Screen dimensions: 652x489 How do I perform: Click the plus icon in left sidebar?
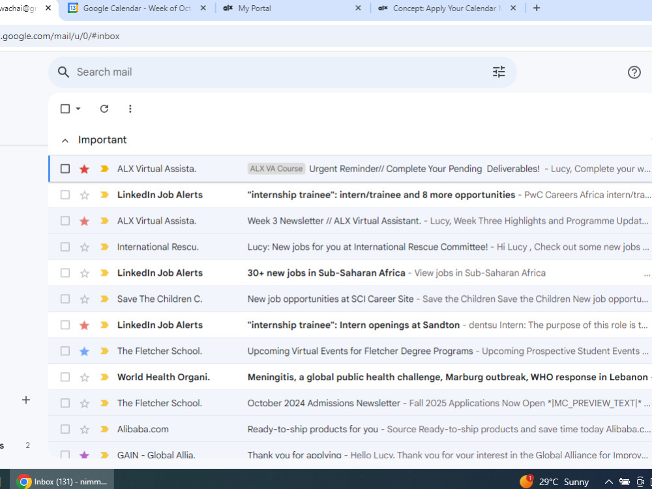[x=26, y=400]
